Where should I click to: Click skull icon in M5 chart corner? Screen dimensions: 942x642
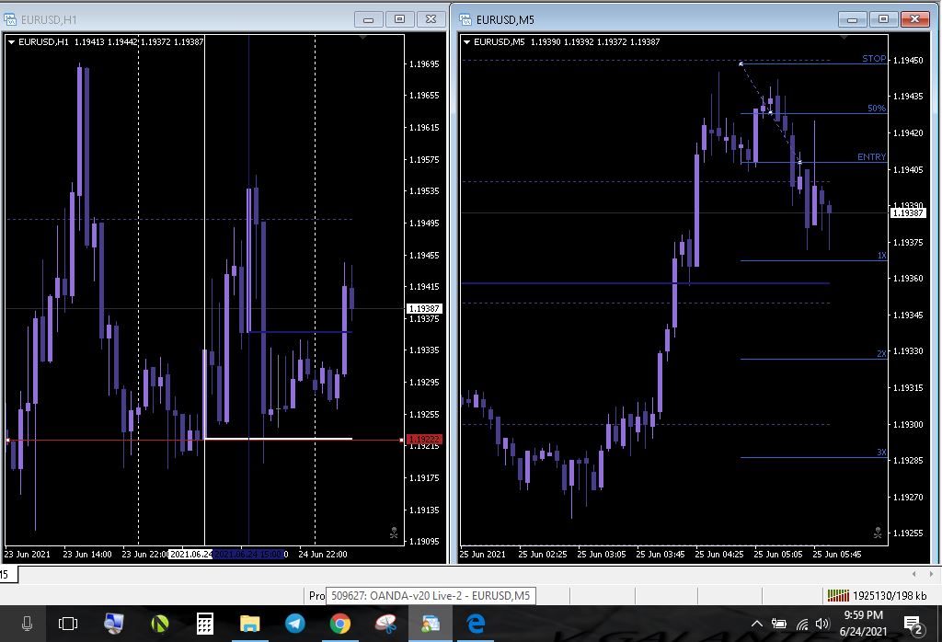pyautogui.click(x=877, y=532)
